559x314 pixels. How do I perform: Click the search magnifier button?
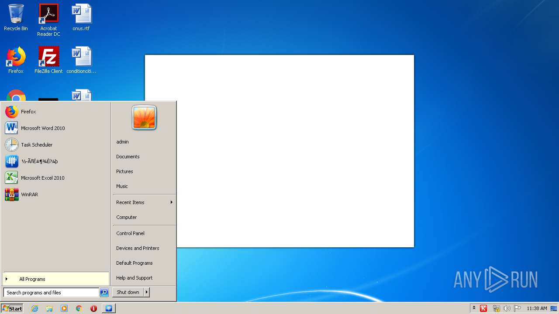(104, 293)
